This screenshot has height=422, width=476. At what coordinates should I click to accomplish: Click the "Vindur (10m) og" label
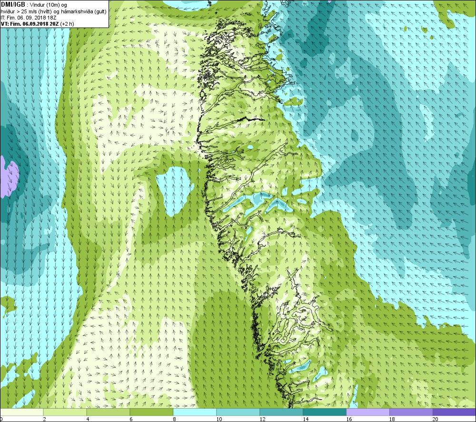(x=49, y=5)
